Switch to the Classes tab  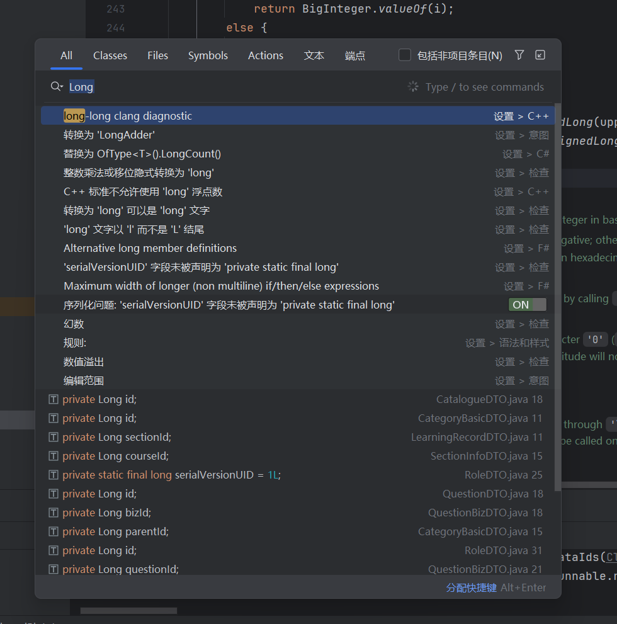coord(110,55)
